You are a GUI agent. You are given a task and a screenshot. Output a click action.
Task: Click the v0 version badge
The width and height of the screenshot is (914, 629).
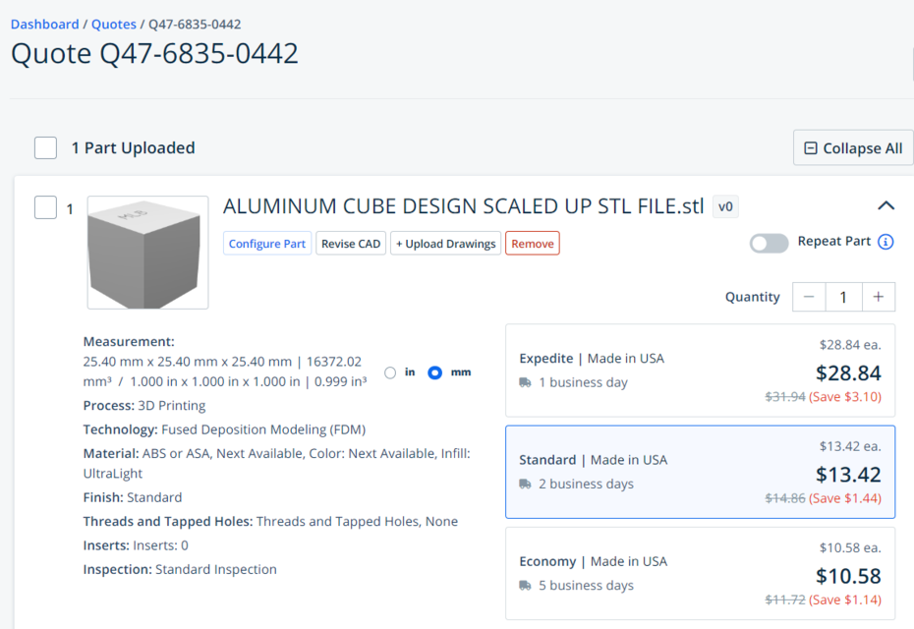(724, 206)
